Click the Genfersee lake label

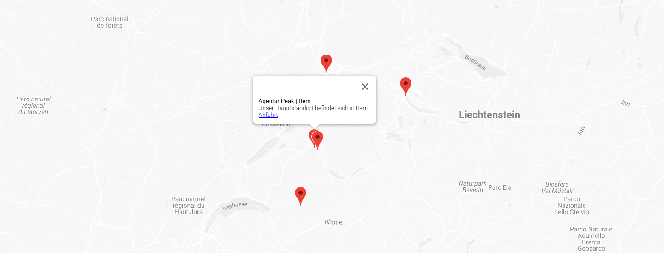pyautogui.click(x=235, y=206)
